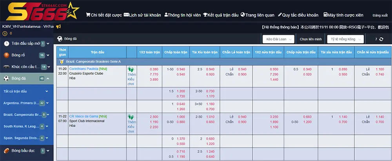Click Tài Xỉu toàn trận column header
The image size is (392, 161).
(x=205, y=52)
